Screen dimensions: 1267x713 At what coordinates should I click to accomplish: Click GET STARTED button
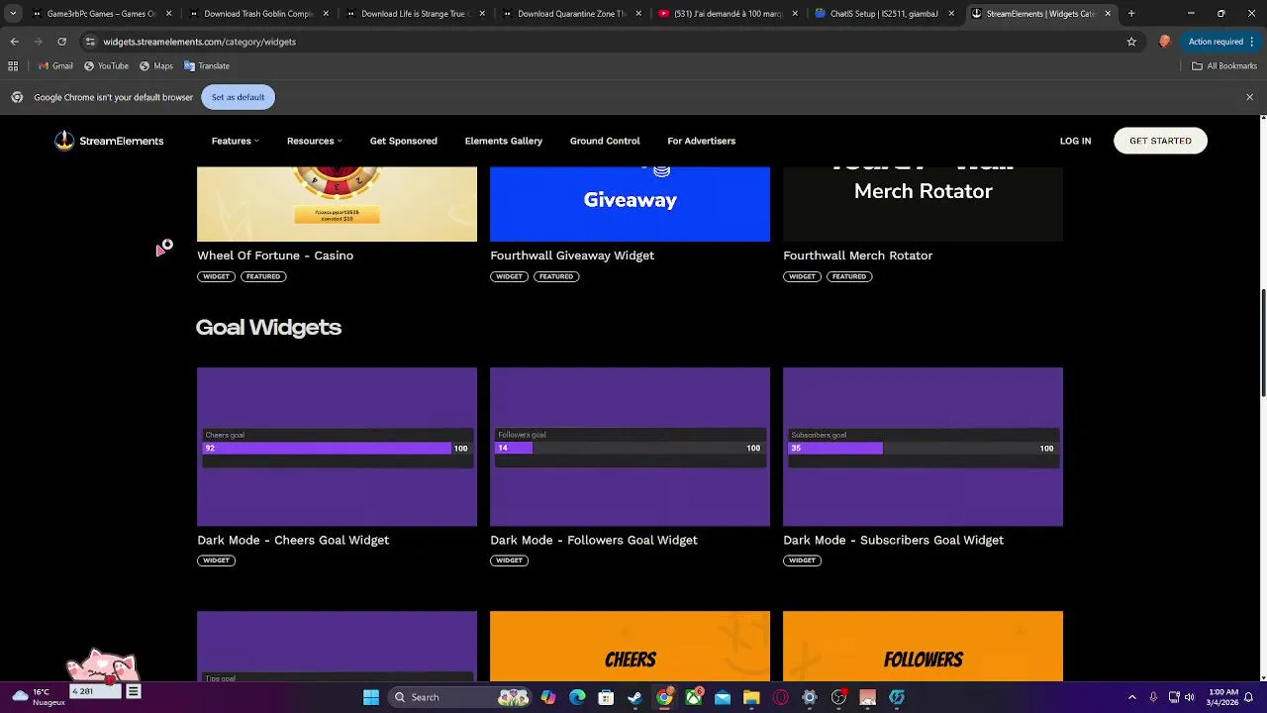click(x=1160, y=141)
